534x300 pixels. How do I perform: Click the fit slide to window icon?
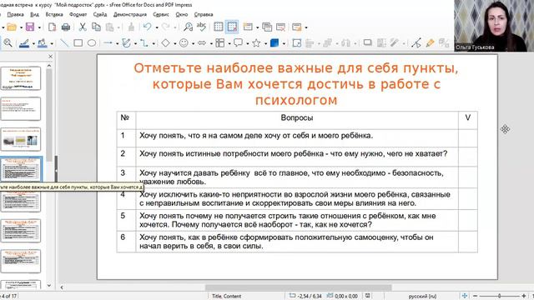(x=465, y=296)
